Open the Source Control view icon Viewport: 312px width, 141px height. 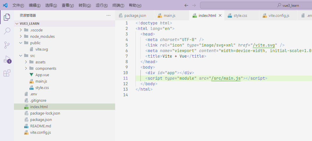pyautogui.click(x=7, y=45)
